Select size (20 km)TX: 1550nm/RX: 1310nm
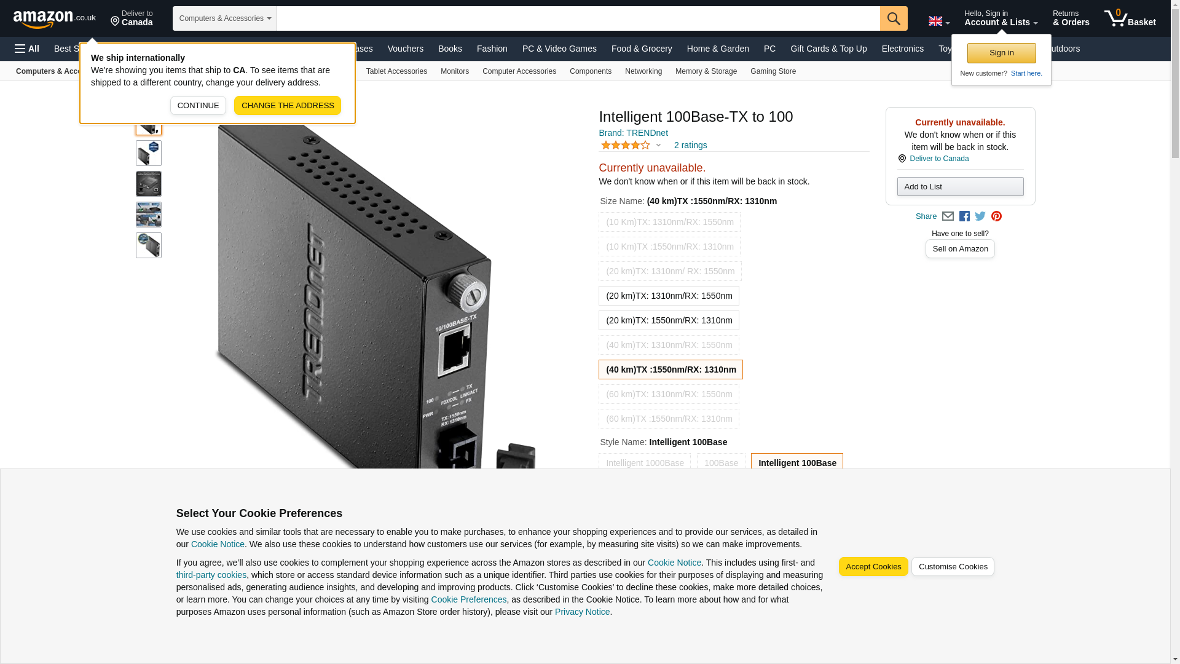Viewport: 1180px width, 664px height. (669, 320)
